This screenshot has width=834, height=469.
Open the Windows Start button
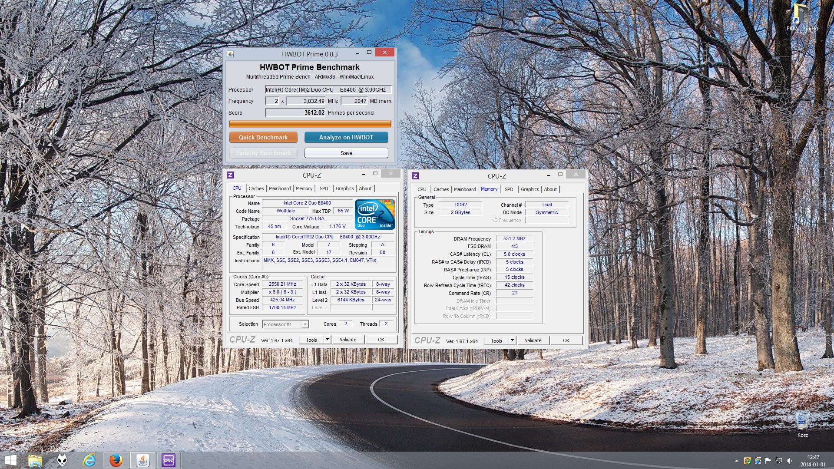click(10, 460)
